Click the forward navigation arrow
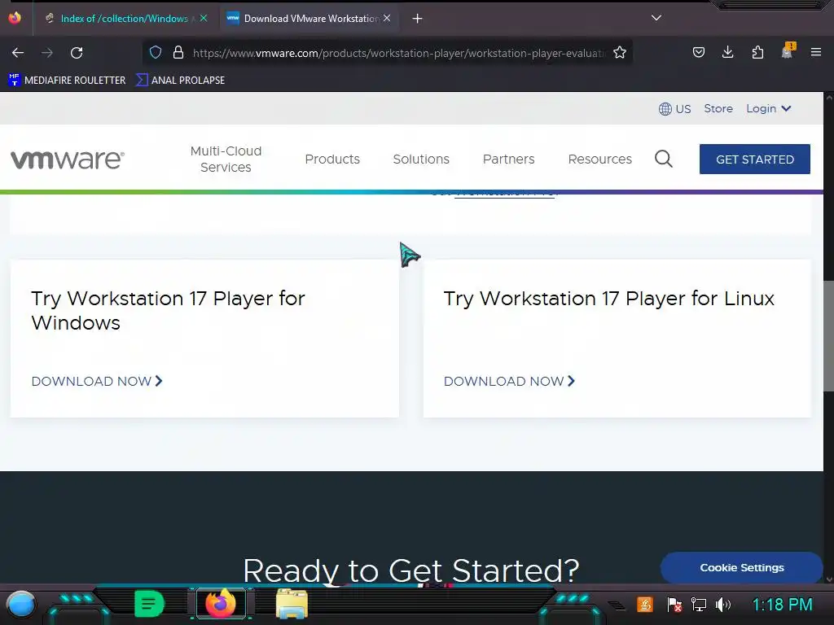 pos(47,53)
